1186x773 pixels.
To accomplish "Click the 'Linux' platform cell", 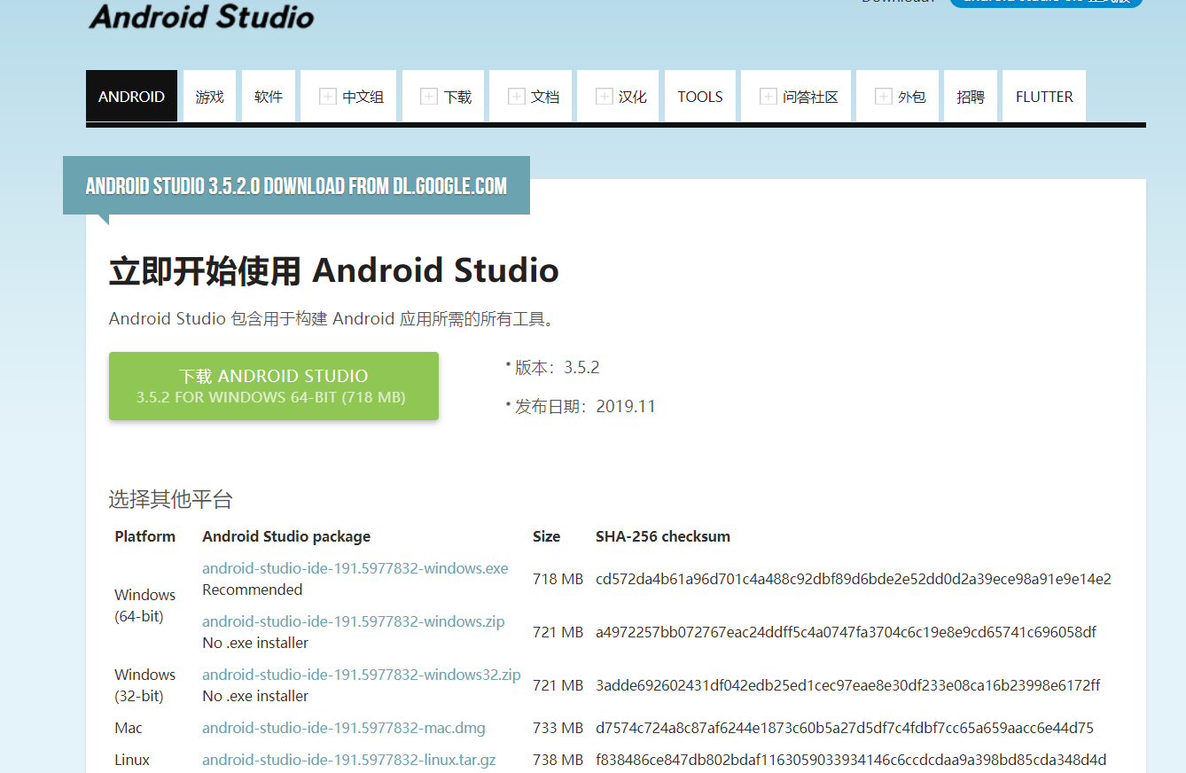I will pos(132,760).
